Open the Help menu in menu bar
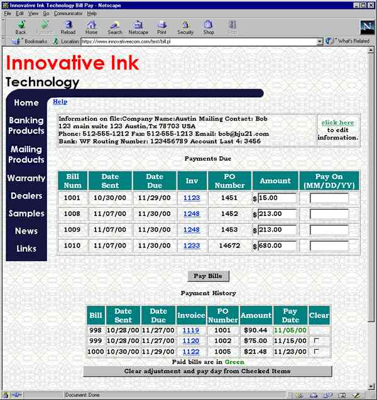The image size is (377, 400). pyautogui.click(x=92, y=14)
